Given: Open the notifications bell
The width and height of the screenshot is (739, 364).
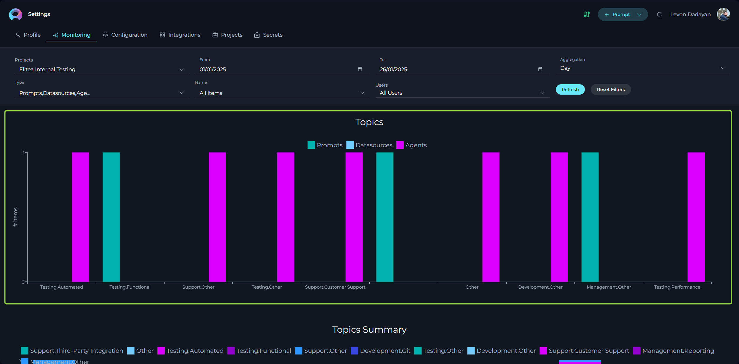Looking at the screenshot, I should [659, 14].
